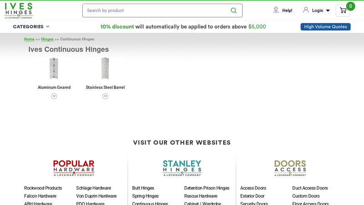Click the Help support agent icon
This screenshot has width=364, height=205.
[x=276, y=10]
